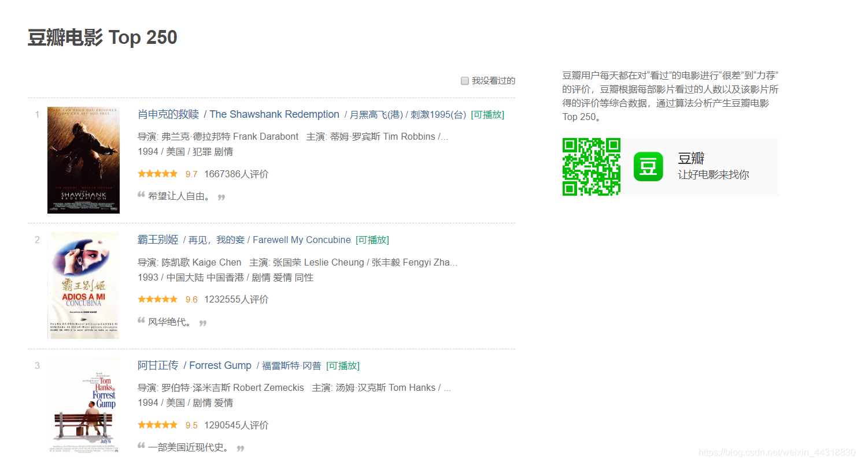Viewport: 861px width, 463px height.
Task: Click the quote 风华绝代。
Action: 171,322
